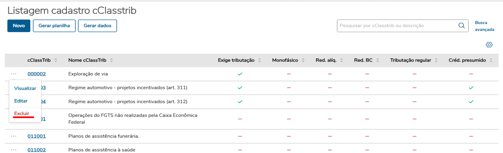Open table column settings gear
The width and height of the screenshot is (503, 153).
coord(489,45)
